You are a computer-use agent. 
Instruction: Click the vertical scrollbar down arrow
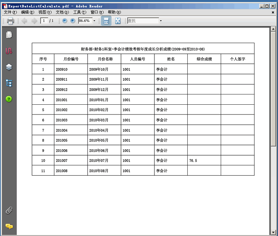(273, 232)
